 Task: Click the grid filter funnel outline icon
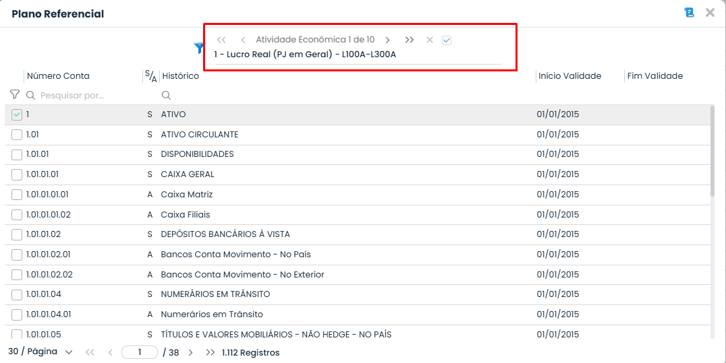pos(15,95)
